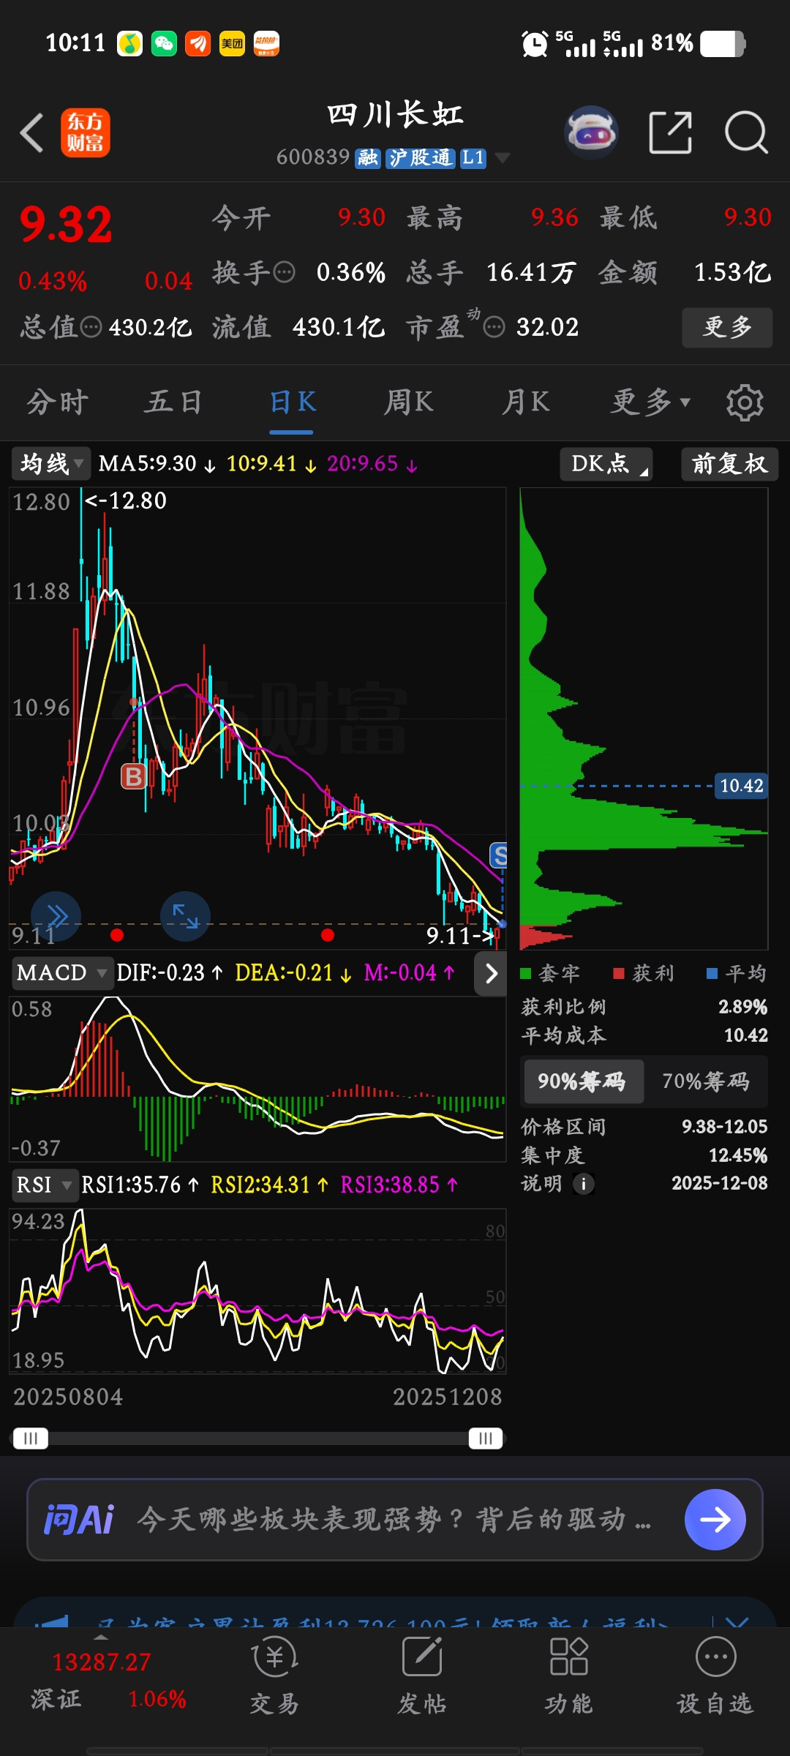Open 功能 functions icon
The height and width of the screenshot is (1756, 790).
568,1676
